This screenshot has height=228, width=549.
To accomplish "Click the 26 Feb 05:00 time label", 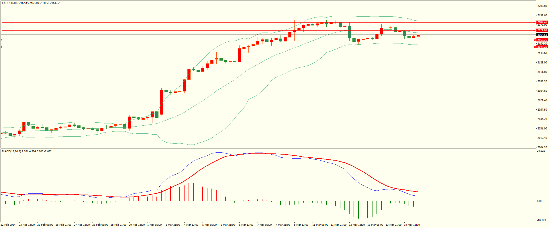I will pyautogui.click(x=45, y=225).
